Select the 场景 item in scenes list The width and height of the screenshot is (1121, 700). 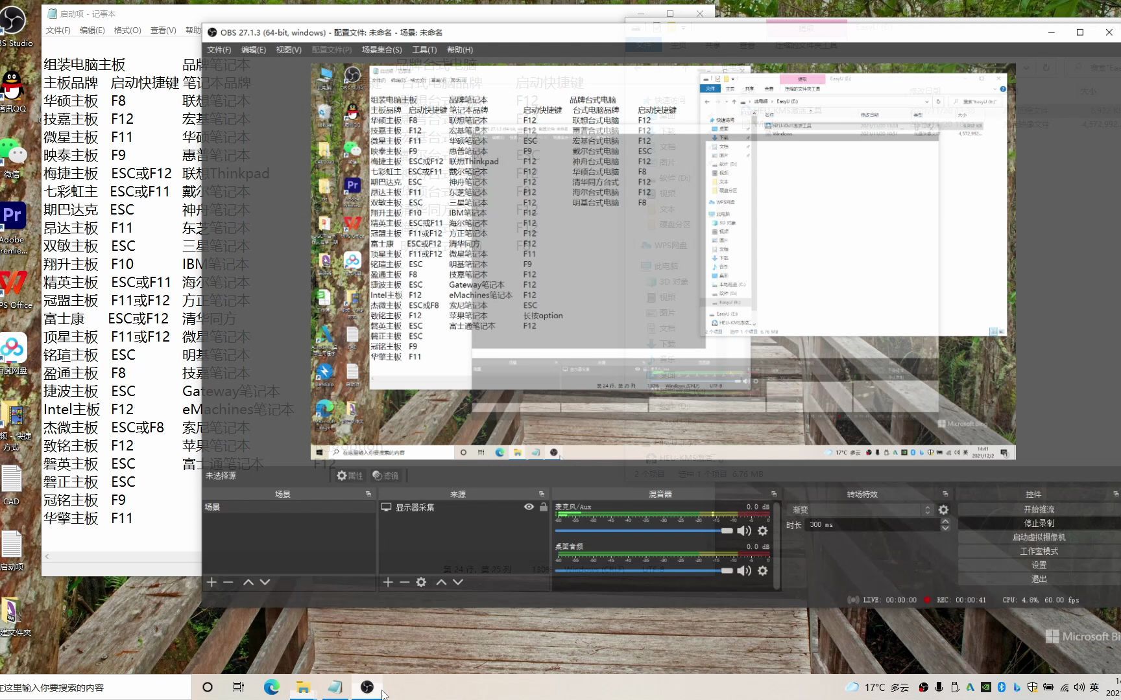point(289,507)
